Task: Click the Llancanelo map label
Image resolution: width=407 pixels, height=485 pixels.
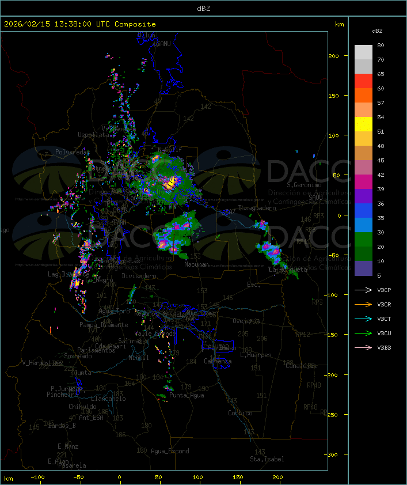Action: coord(108,399)
